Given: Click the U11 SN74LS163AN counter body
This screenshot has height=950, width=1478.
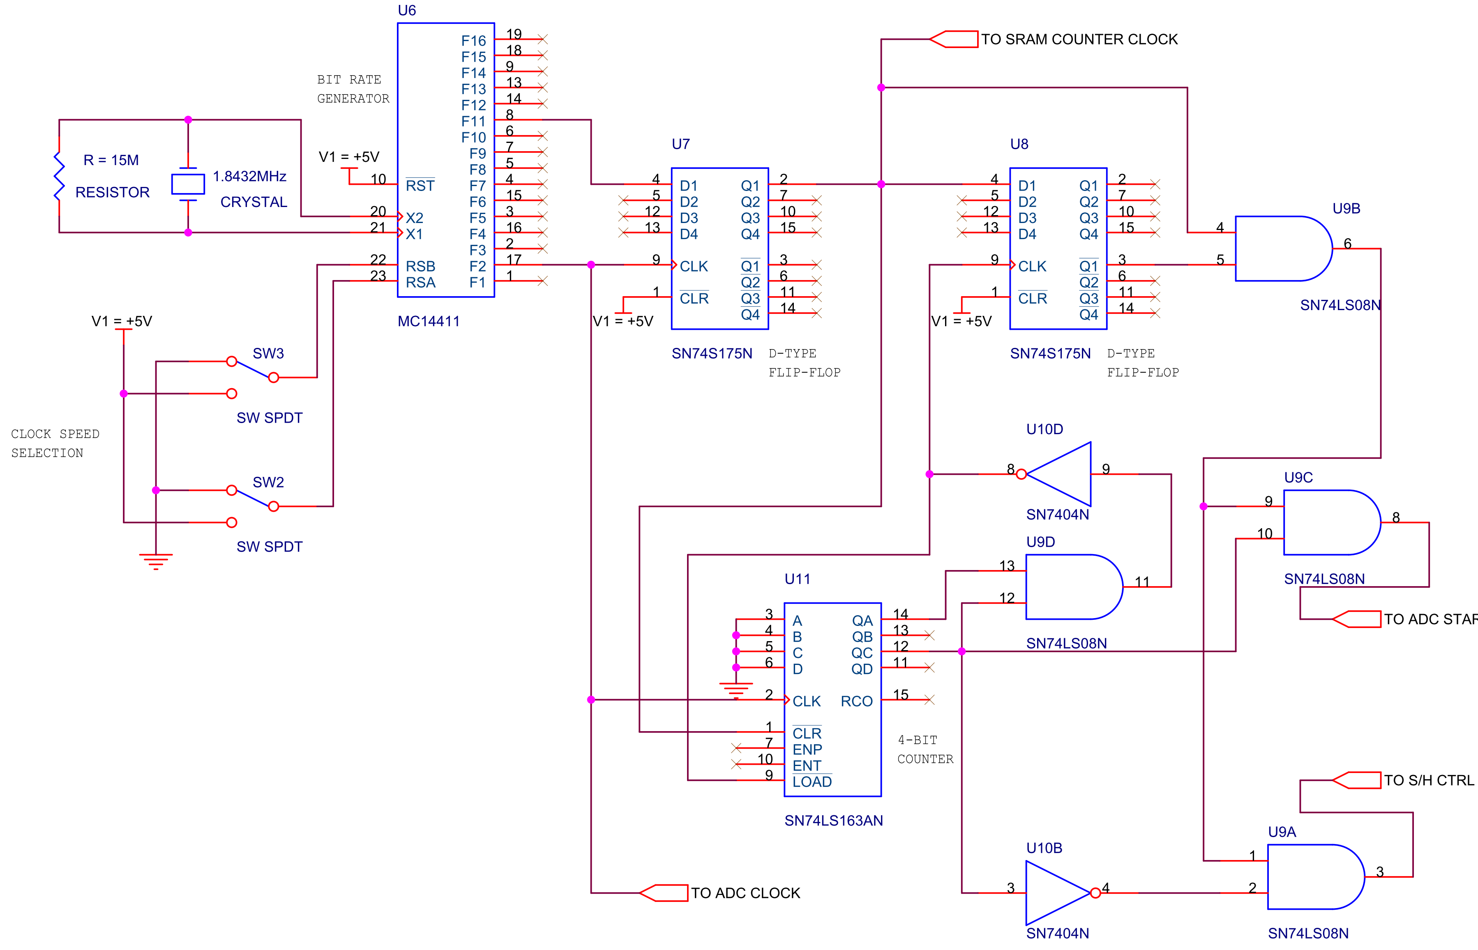Looking at the screenshot, I should [x=832, y=699].
